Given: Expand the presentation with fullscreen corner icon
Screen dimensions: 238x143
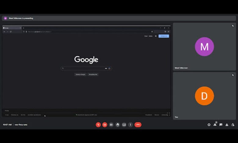Looking at the screenshot, I should (168, 114).
